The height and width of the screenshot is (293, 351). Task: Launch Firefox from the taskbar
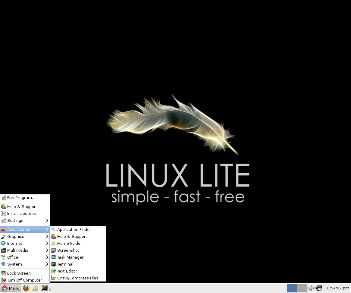coord(26,288)
